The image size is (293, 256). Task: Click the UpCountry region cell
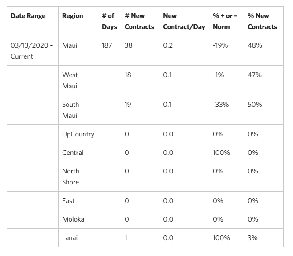tap(78, 134)
